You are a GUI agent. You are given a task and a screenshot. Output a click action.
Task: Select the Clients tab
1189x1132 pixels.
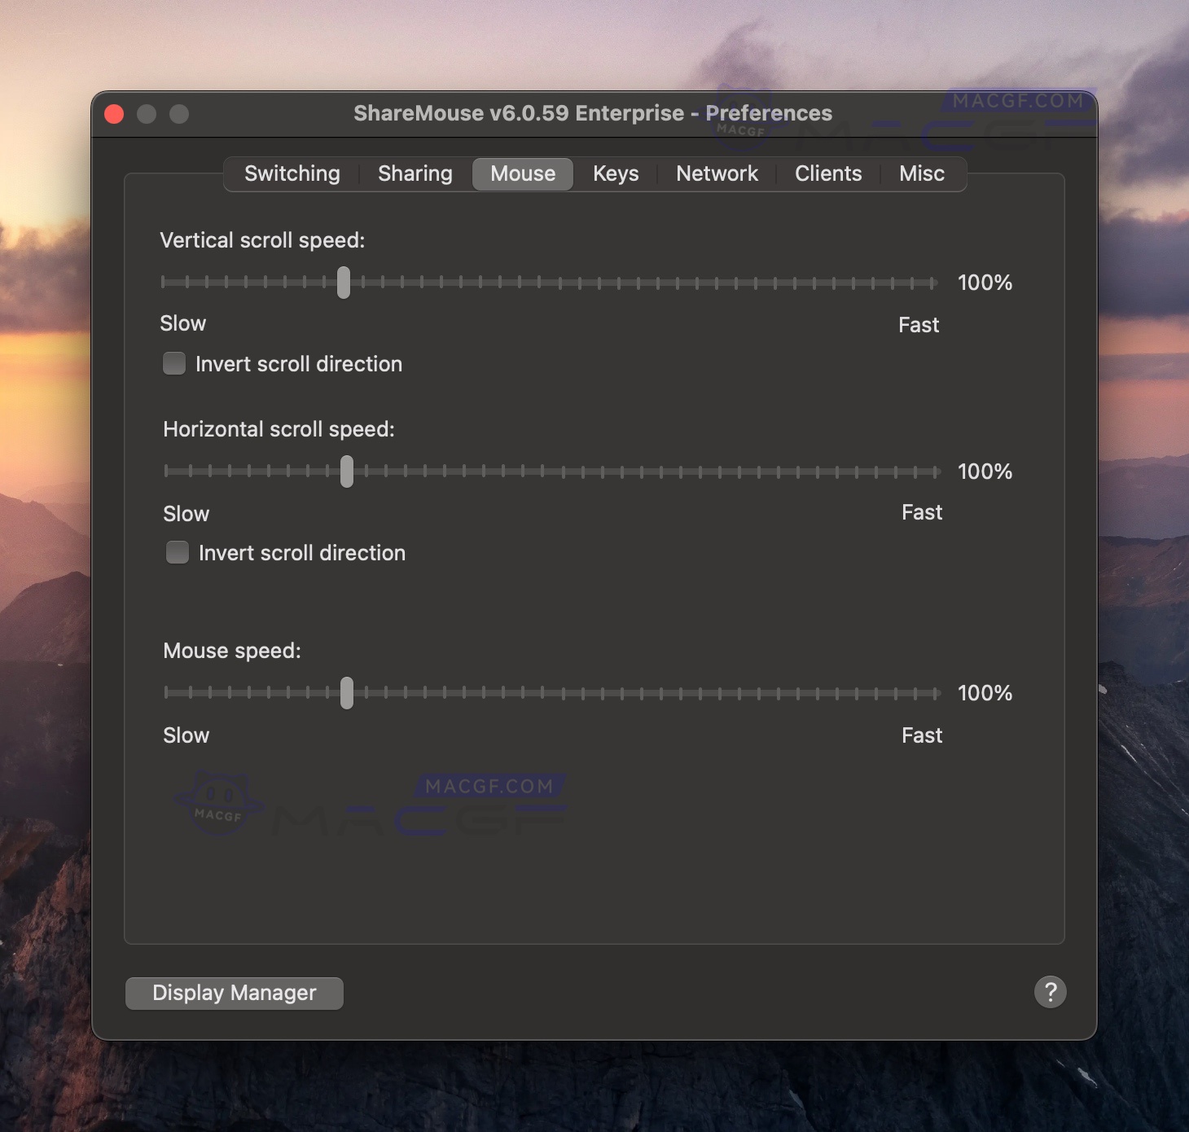point(827,173)
